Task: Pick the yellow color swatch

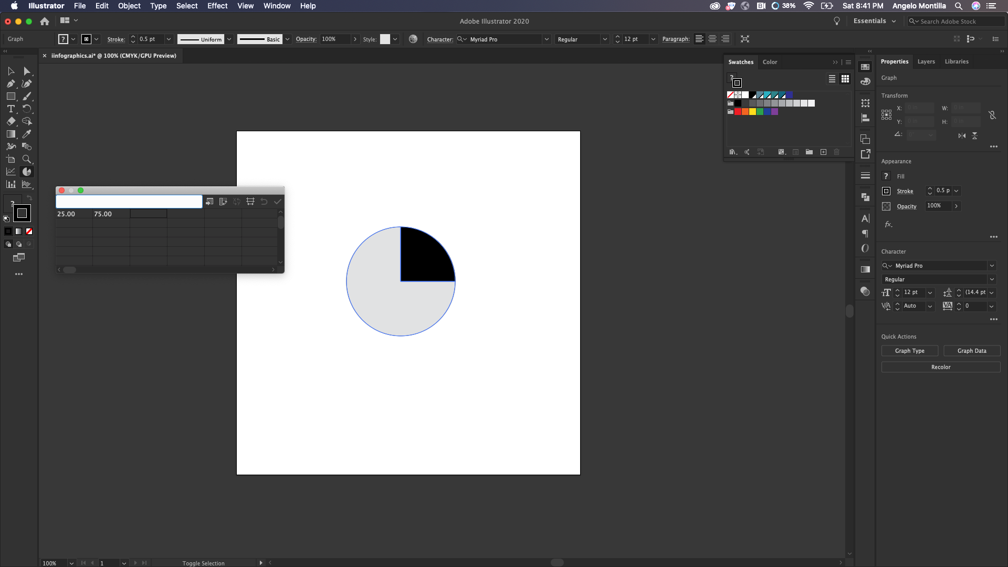Action: coord(752,112)
